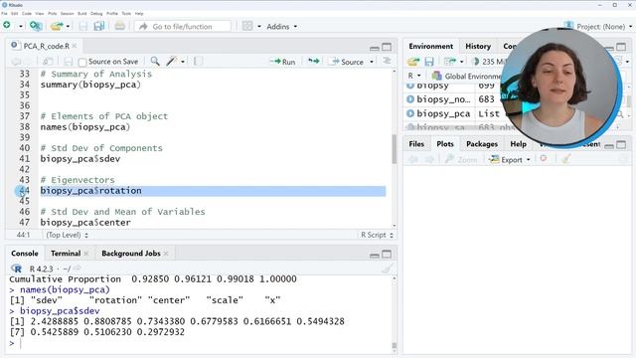Open the Session menu
636x358 pixels.
pyautogui.click(x=68, y=13)
